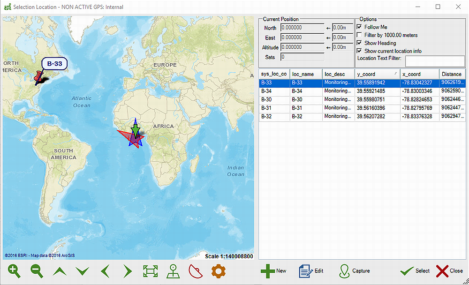Disable the Follow Me option
The image size is (469, 285).
pyautogui.click(x=359, y=27)
